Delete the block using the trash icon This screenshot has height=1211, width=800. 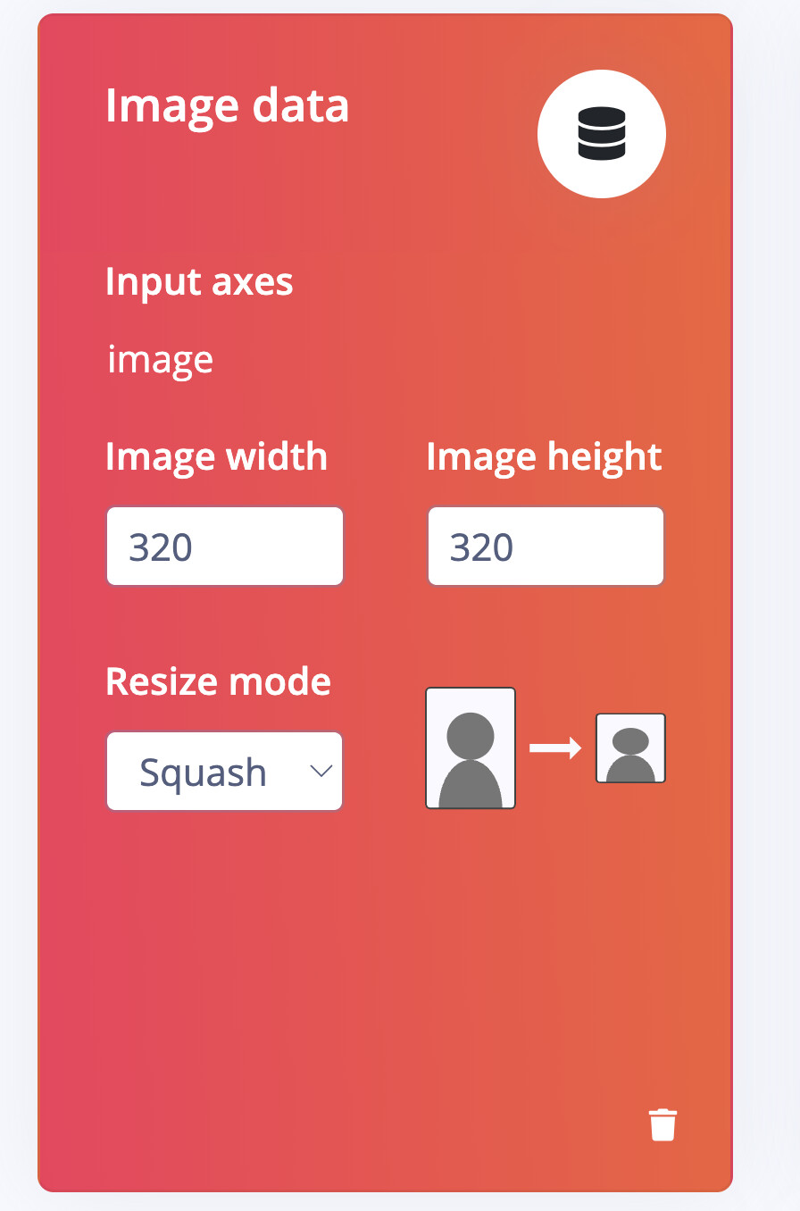pos(662,1125)
